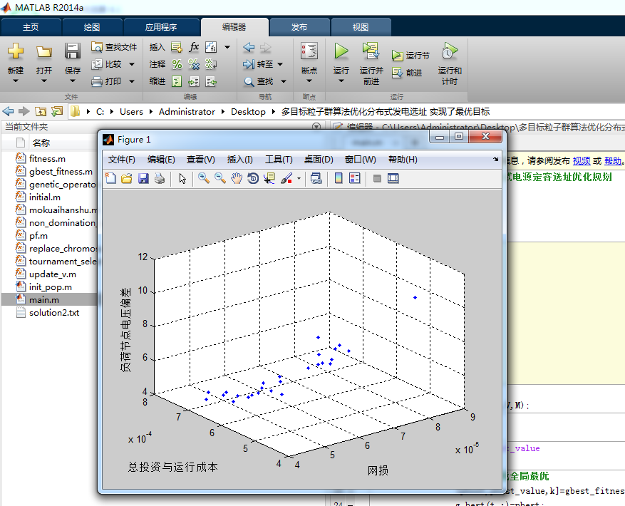Click the Compare (比较) button
Image resolution: width=625 pixels, height=506 pixels.
[x=107, y=64]
